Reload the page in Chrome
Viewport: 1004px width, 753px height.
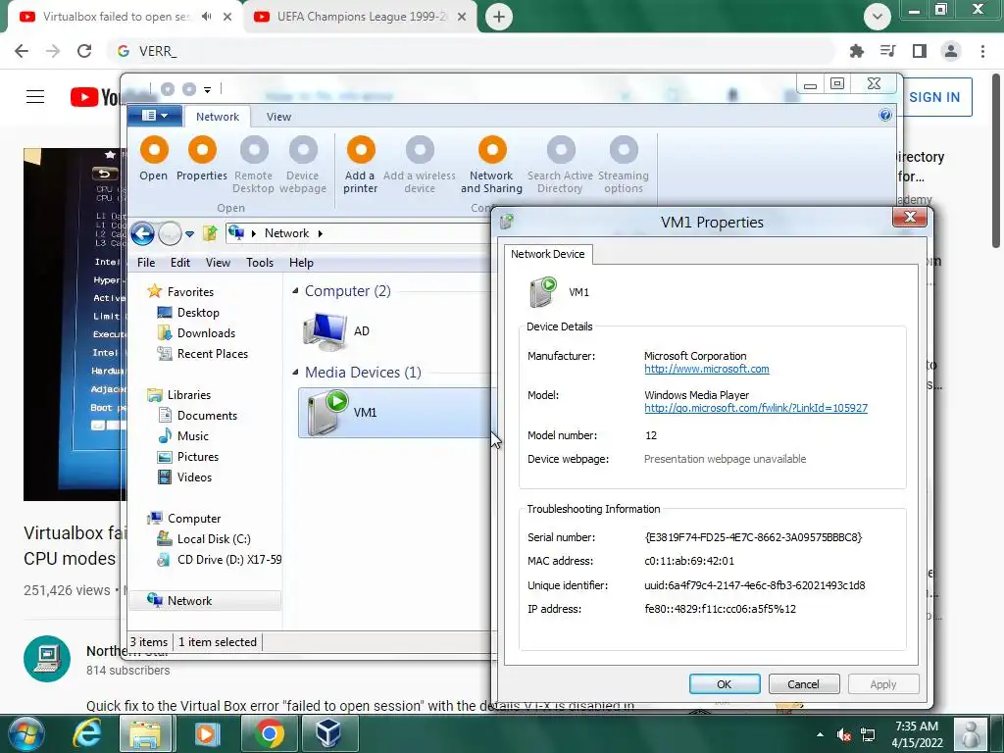(x=84, y=51)
